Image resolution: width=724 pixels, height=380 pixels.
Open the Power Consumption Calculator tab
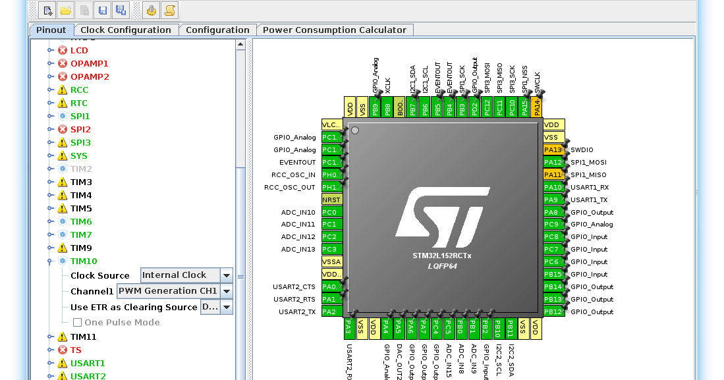pos(334,30)
